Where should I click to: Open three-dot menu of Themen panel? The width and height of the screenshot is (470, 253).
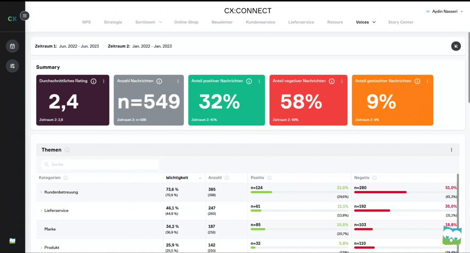tap(451, 150)
